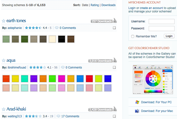Click the favorite star beside Arad-khaki
Screen dimensions: 177x119
coord(4,109)
